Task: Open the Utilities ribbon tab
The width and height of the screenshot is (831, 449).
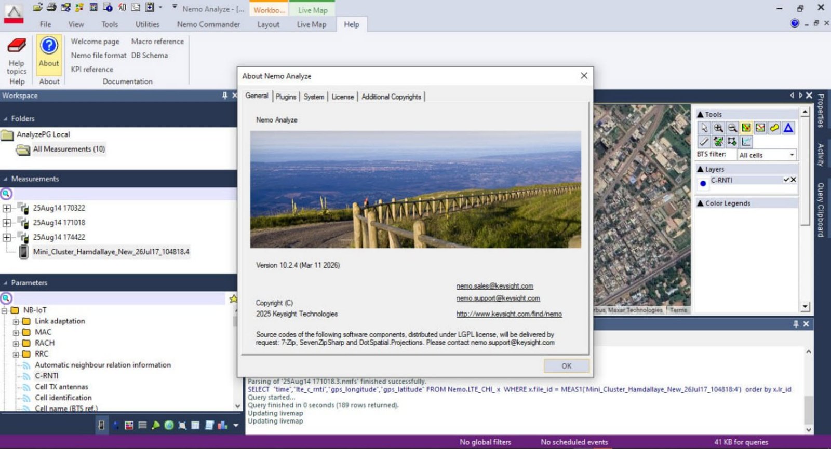Action: (x=148, y=24)
